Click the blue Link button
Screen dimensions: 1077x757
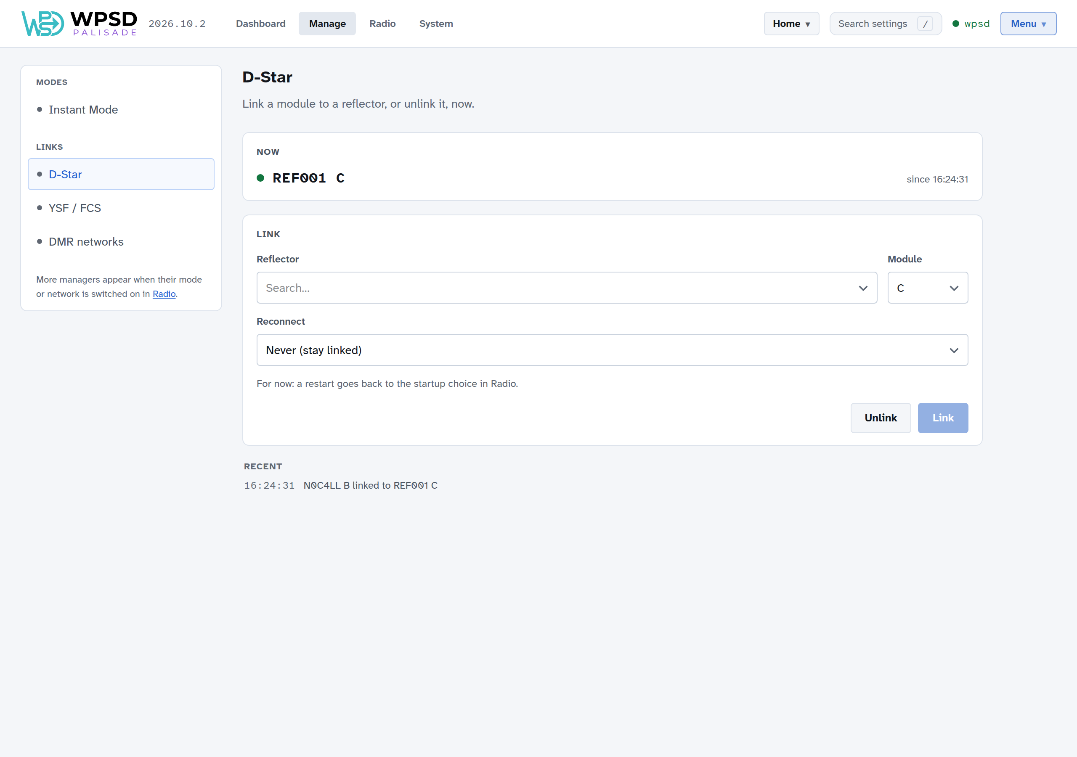(x=943, y=418)
